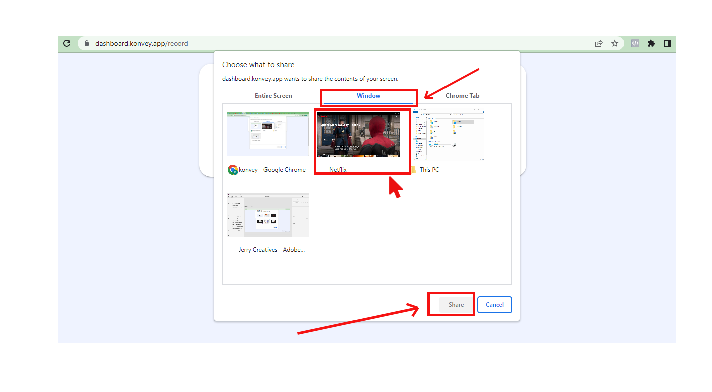Pick the This PC window thumbnail
The height and width of the screenshot is (392, 712).
[449, 136]
